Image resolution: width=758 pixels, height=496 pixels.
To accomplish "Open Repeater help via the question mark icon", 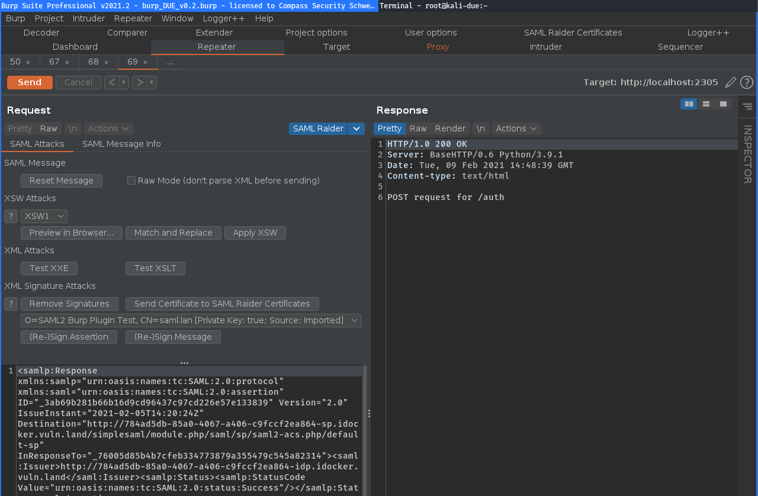I will (746, 82).
